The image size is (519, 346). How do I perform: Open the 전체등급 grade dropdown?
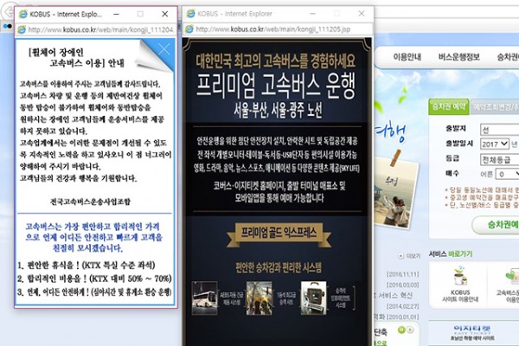pos(499,159)
